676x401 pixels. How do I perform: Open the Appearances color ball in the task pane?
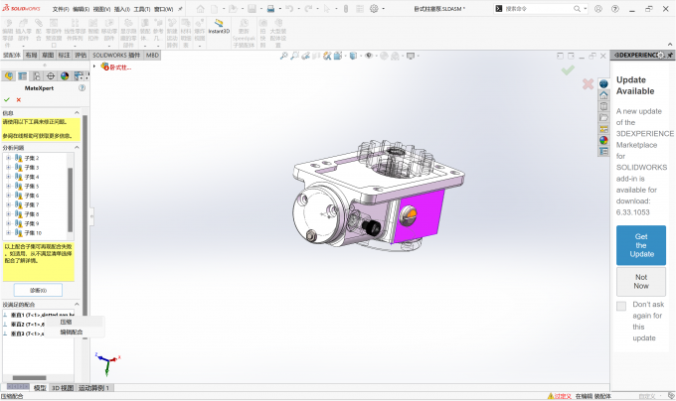[603, 140]
